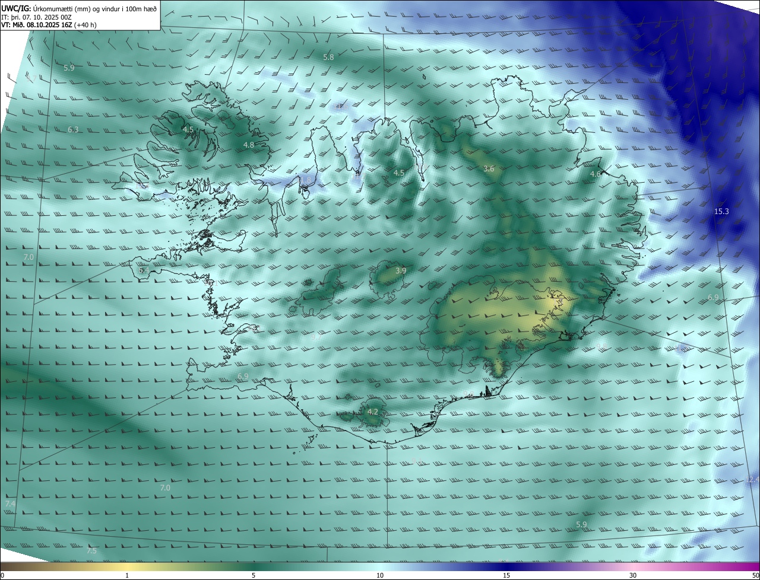The image size is (760, 580).
Task: Select the valid time 'VT: Mið. 08.10.2025 16Z (+40 h)'
Action: pos(49,25)
